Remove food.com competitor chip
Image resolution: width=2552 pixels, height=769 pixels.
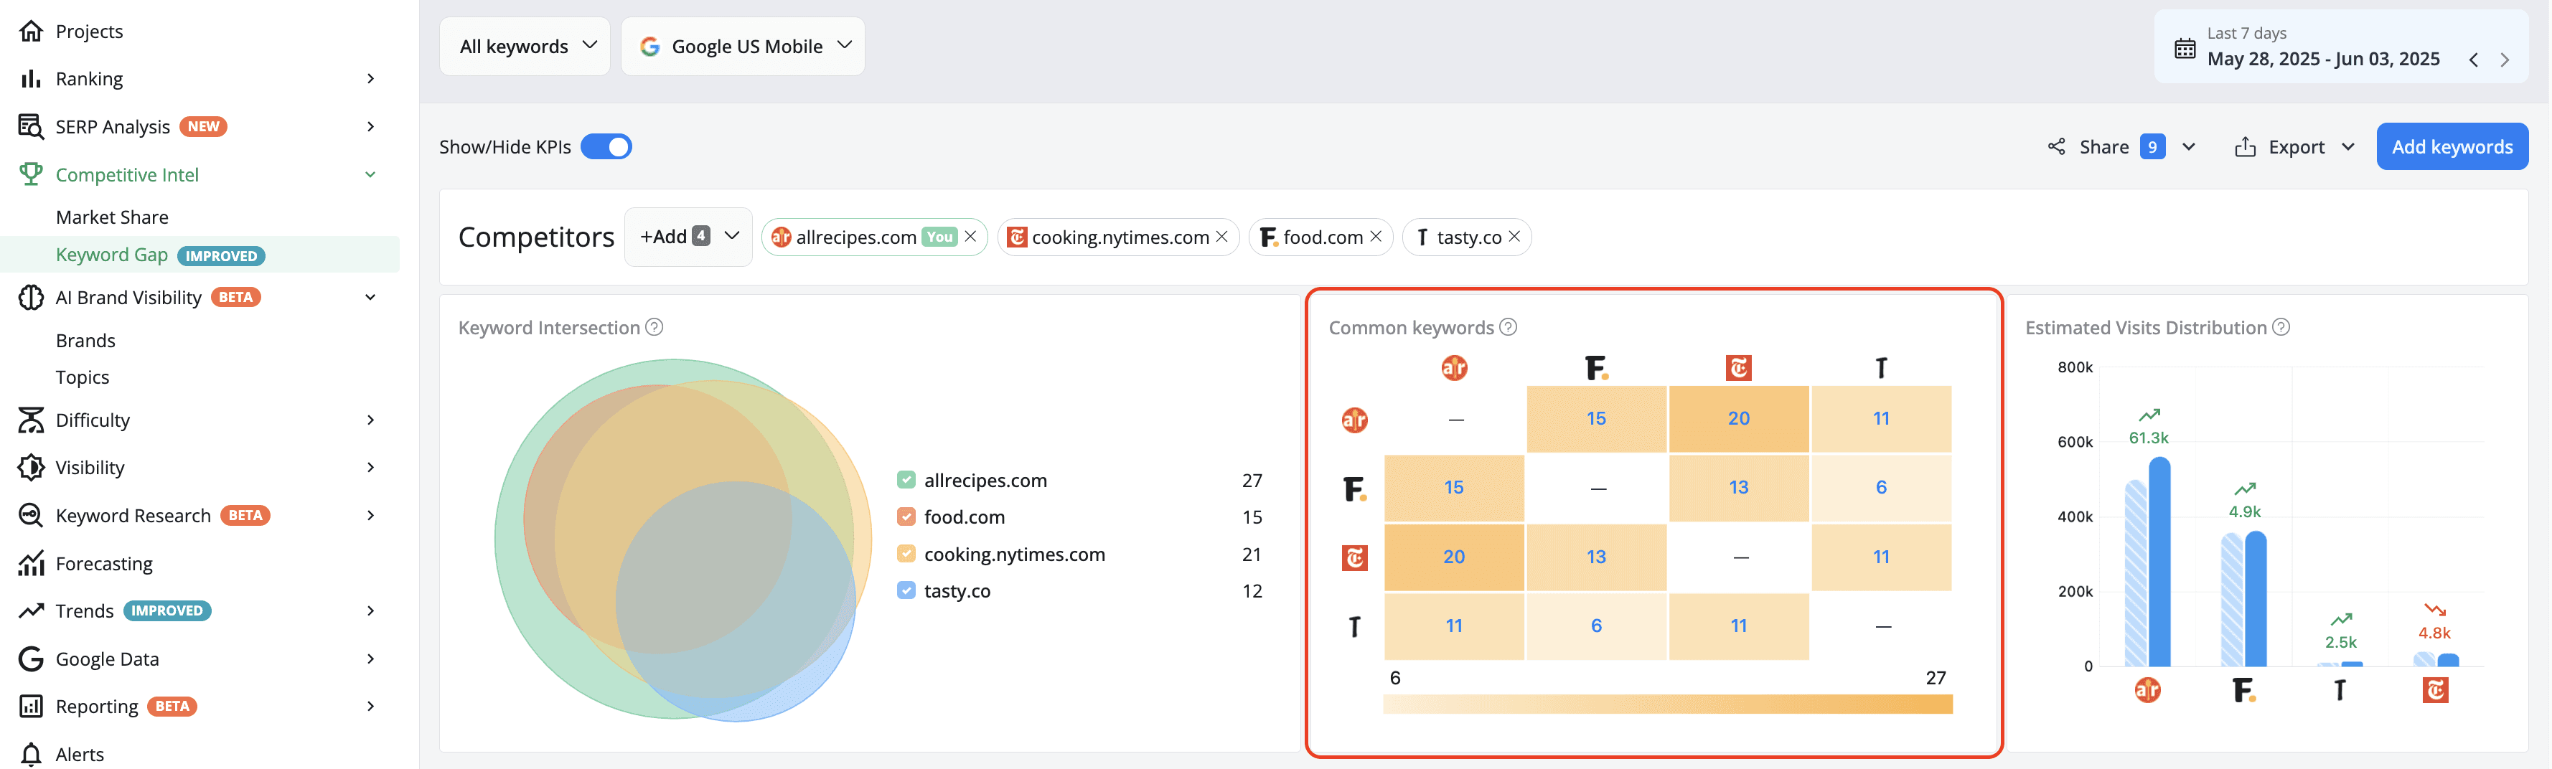1376,237
